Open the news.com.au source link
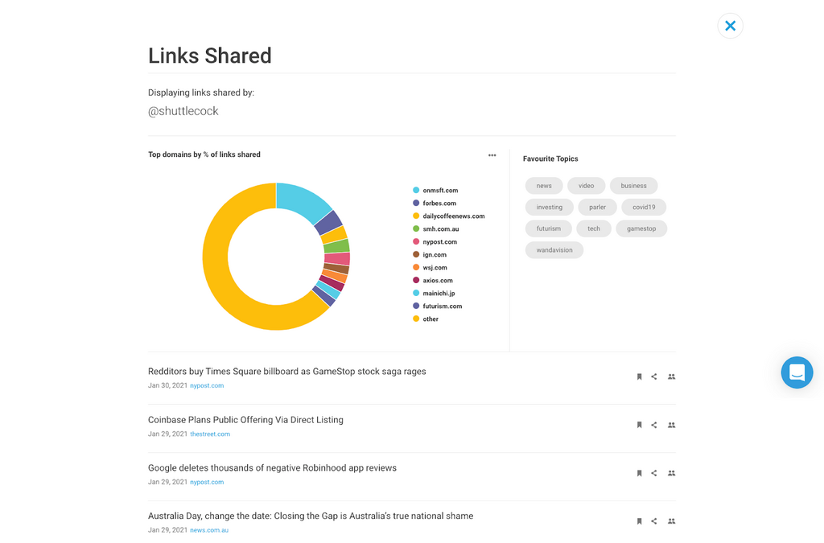The image size is (824, 543). [209, 531]
